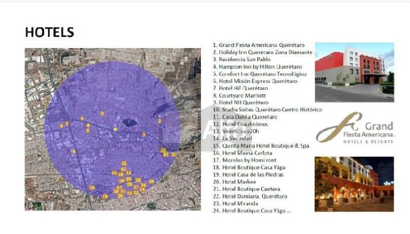Screen dimensions: 410x234
Task: Select Quinta Maria Hotel Boutique & Spa
Action: point(261,146)
